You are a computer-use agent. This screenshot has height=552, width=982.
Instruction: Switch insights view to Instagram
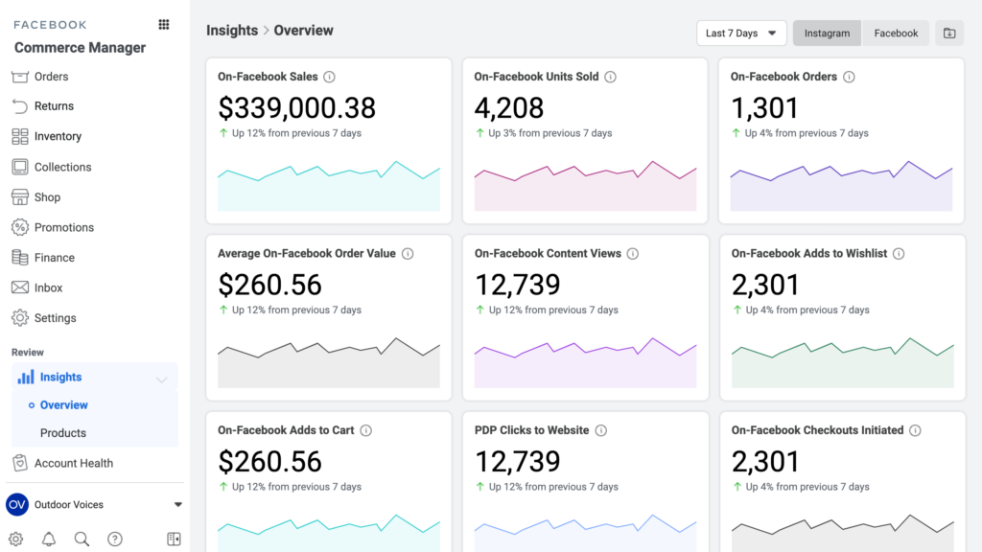(827, 34)
